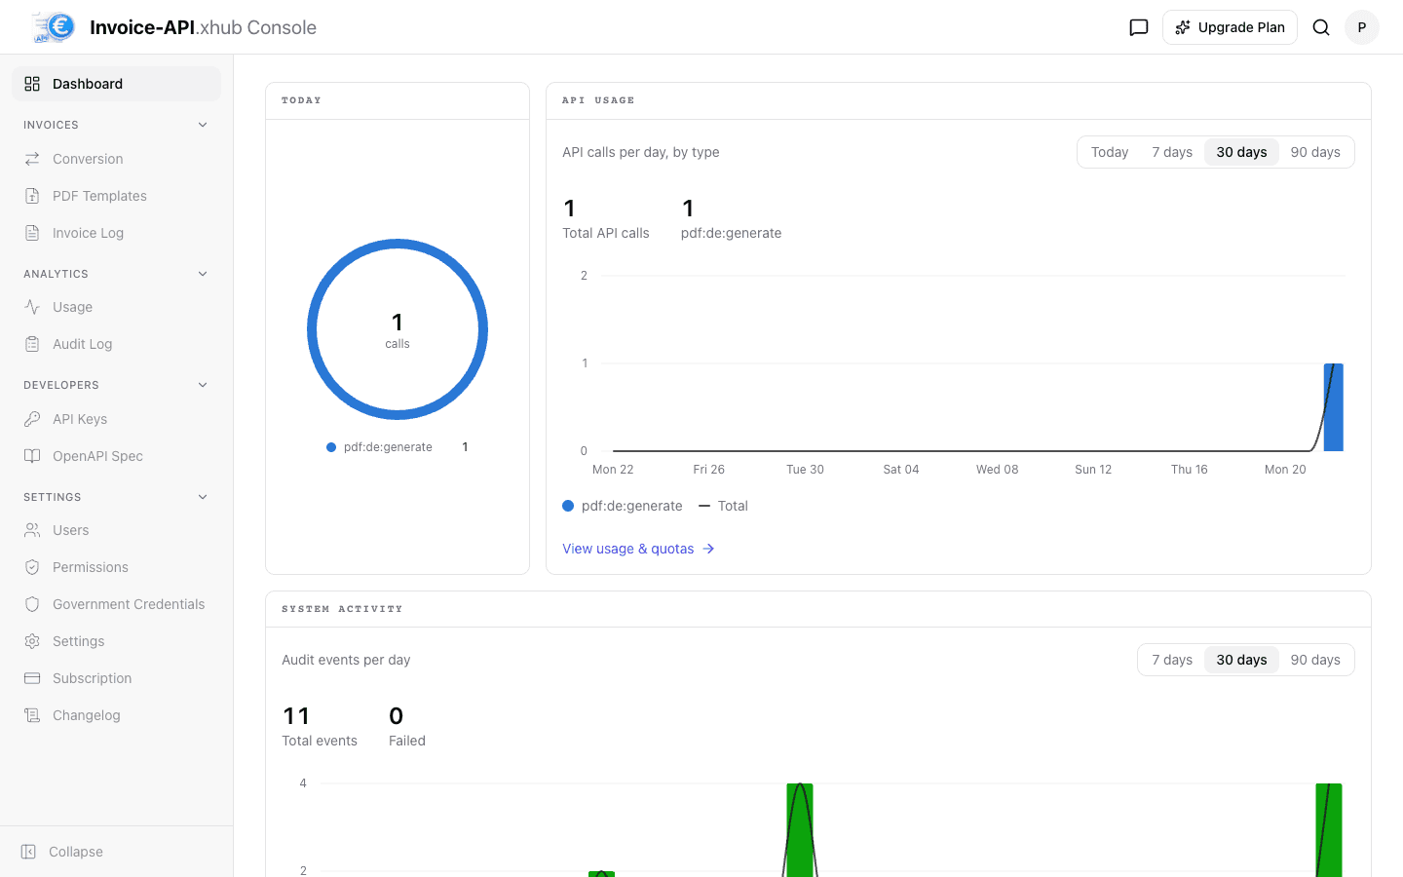This screenshot has width=1403, height=877.
Task: Open the Audit Log page
Action: coord(116,344)
